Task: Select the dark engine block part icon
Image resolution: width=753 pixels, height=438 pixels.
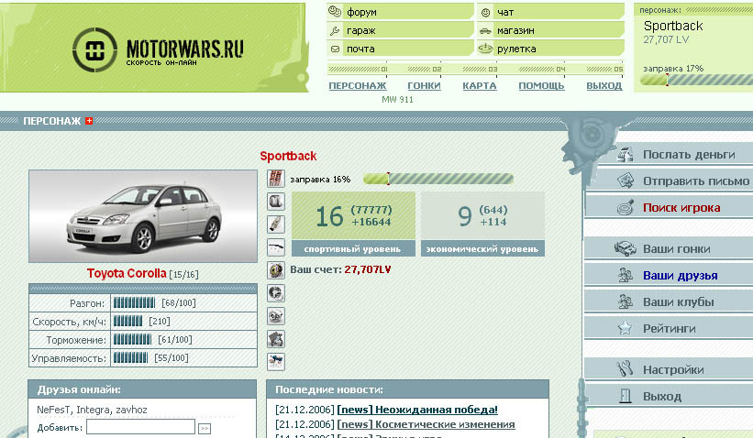Action: pos(276,339)
